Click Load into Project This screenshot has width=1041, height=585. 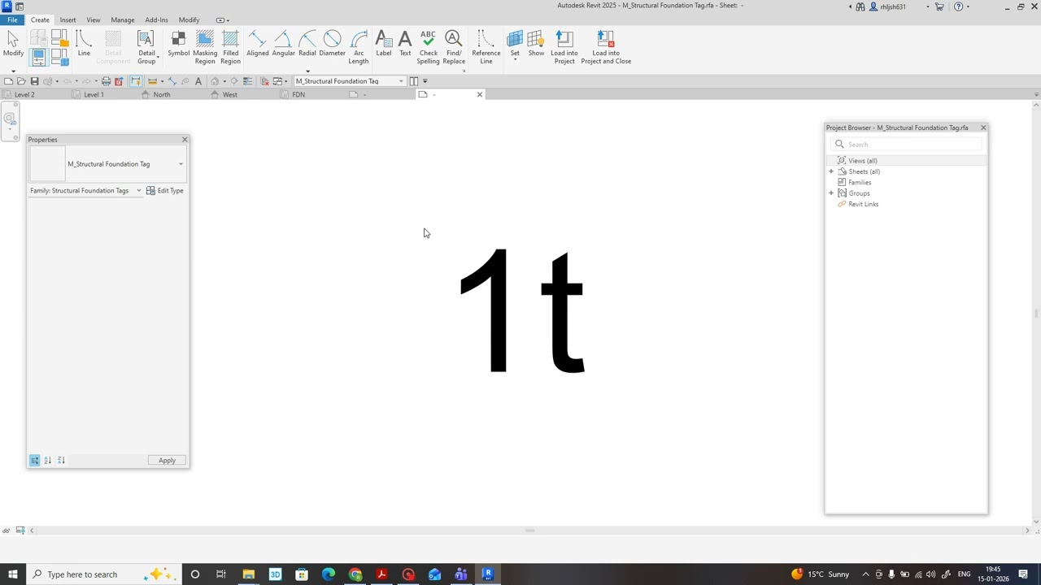tap(564, 47)
